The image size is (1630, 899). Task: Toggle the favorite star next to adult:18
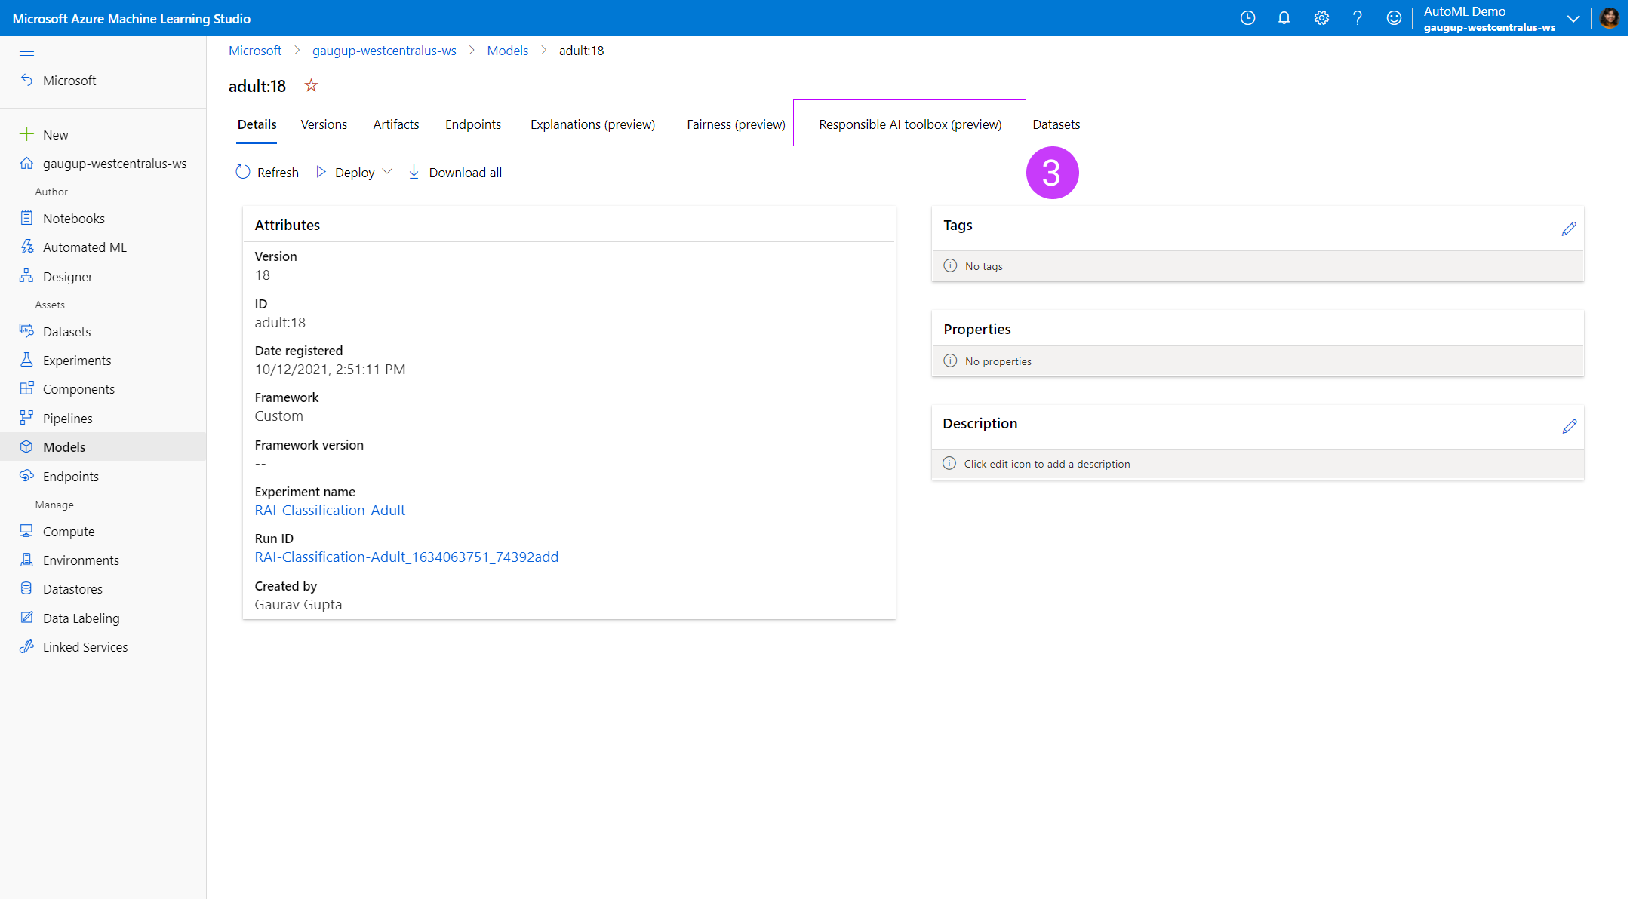tap(311, 85)
